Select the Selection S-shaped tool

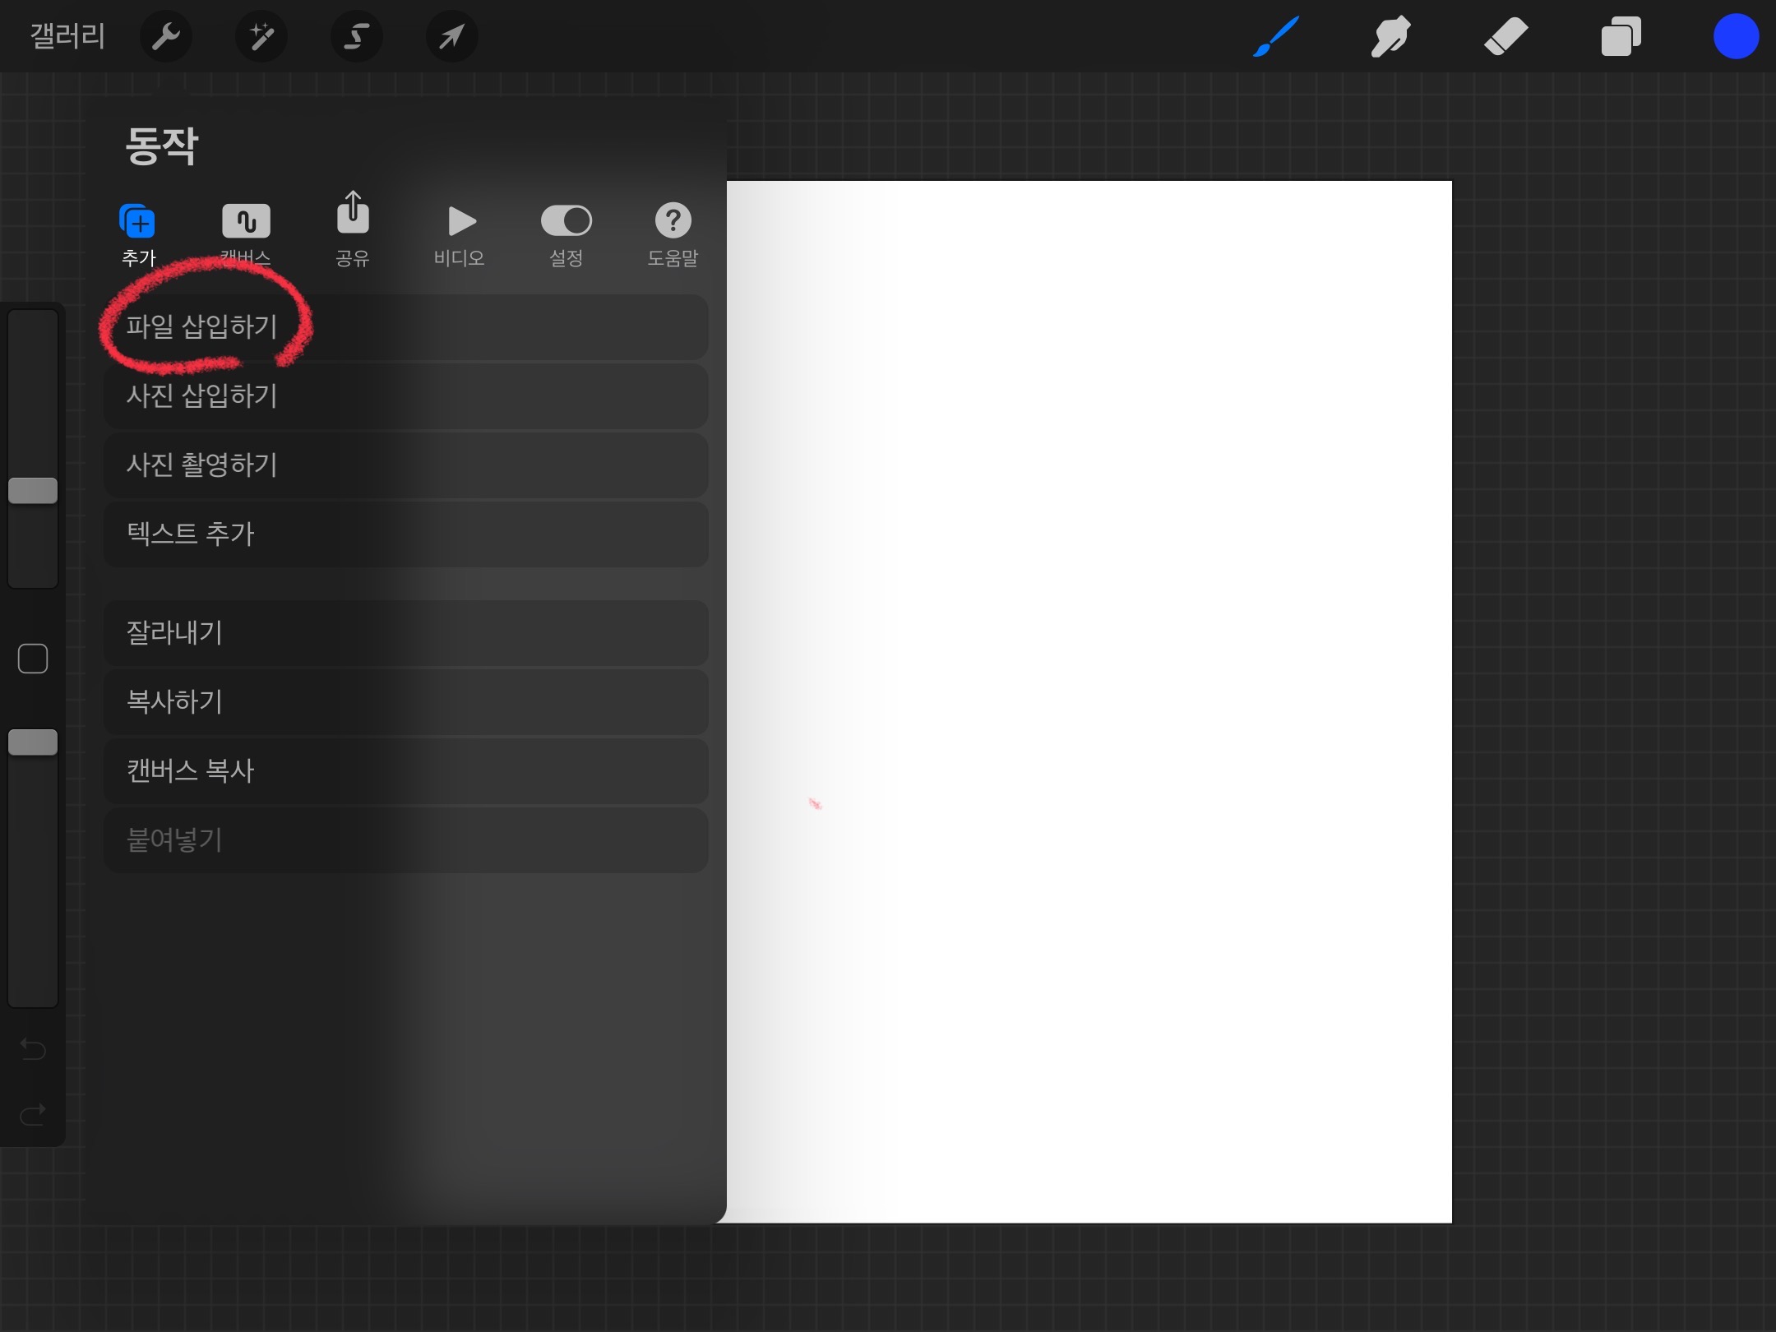tap(357, 36)
